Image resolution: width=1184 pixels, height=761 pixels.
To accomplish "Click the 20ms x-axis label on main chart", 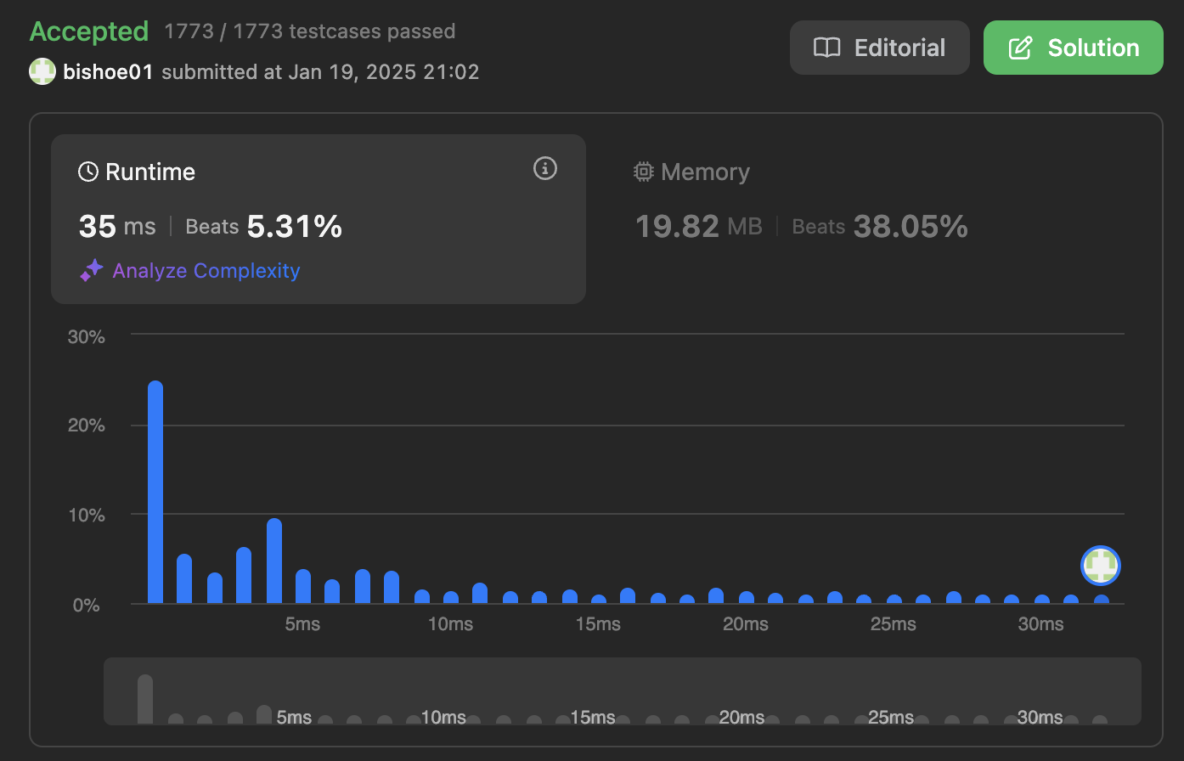I will pos(746,624).
